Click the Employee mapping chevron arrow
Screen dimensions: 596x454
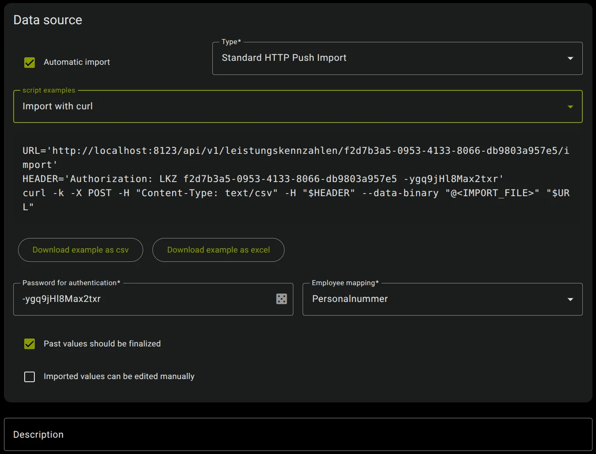coord(570,299)
